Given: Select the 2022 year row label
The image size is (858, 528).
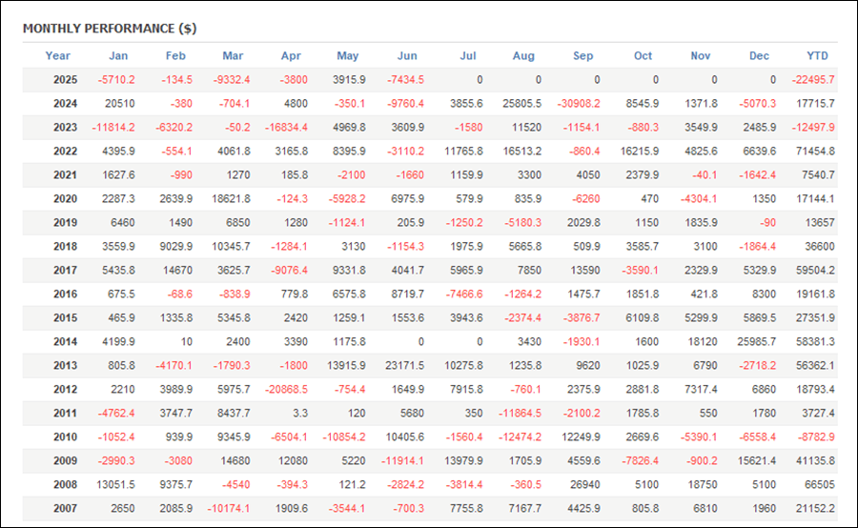Looking at the screenshot, I should 65,151.
